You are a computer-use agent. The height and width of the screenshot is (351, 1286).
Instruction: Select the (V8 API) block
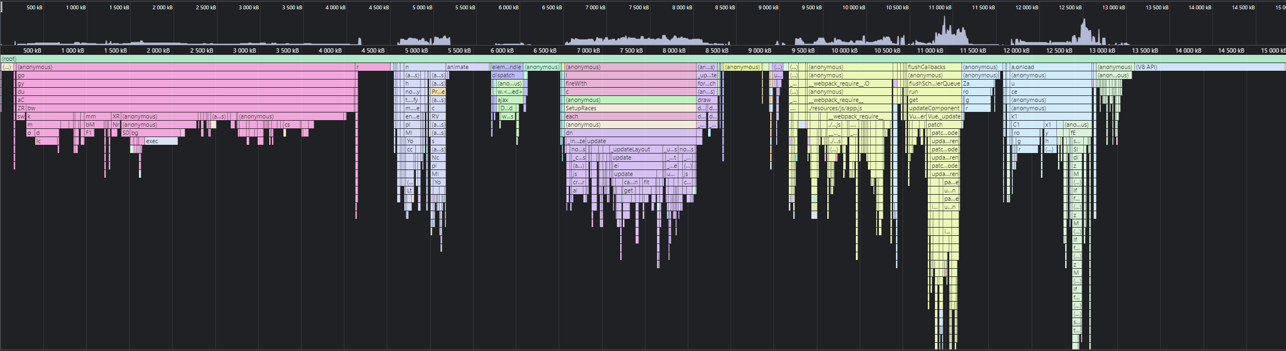pos(1209,67)
